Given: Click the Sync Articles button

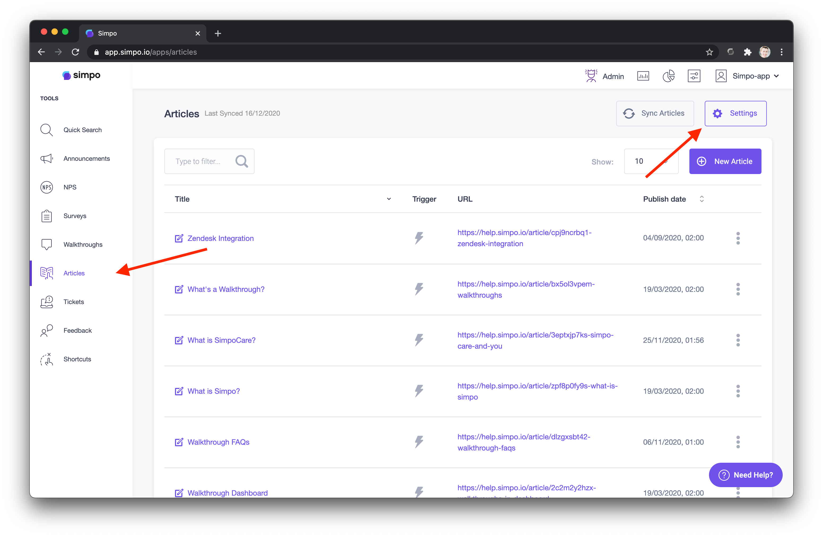Looking at the screenshot, I should tap(655, 114).
